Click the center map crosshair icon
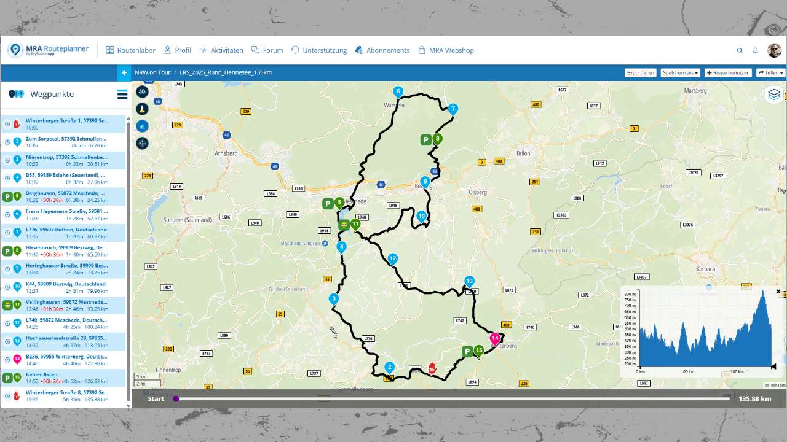 (142, 143)
